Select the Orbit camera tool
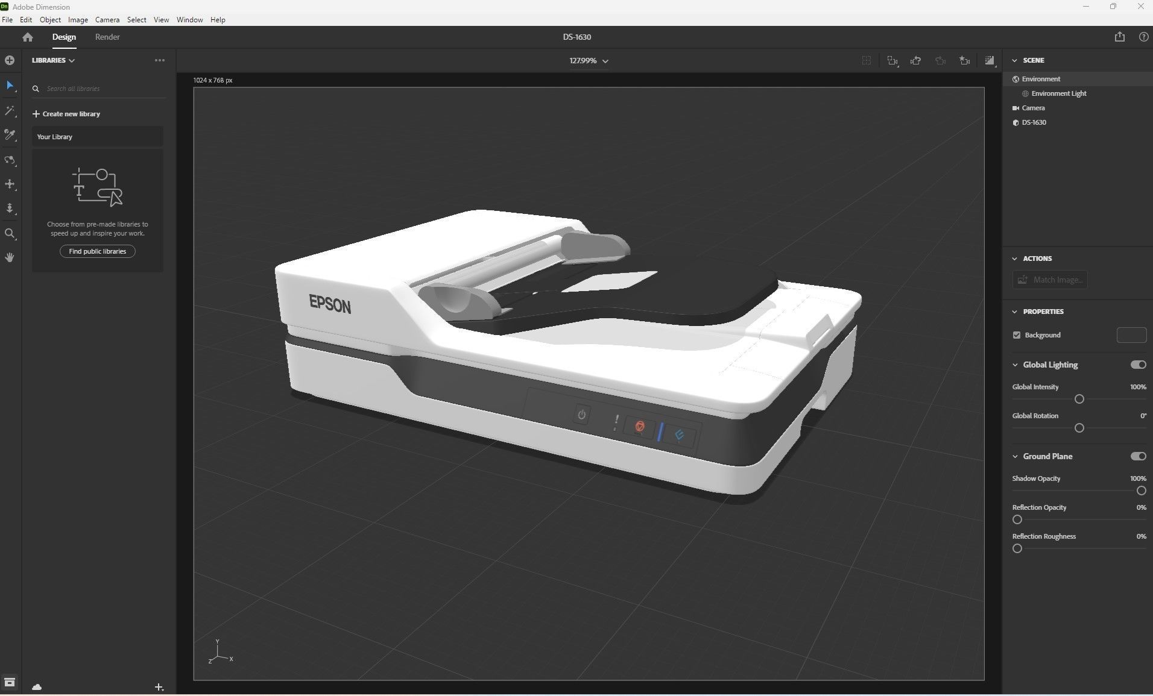Image resolution: width=1153 pixels, height=696 pixels. click(10, 160)
